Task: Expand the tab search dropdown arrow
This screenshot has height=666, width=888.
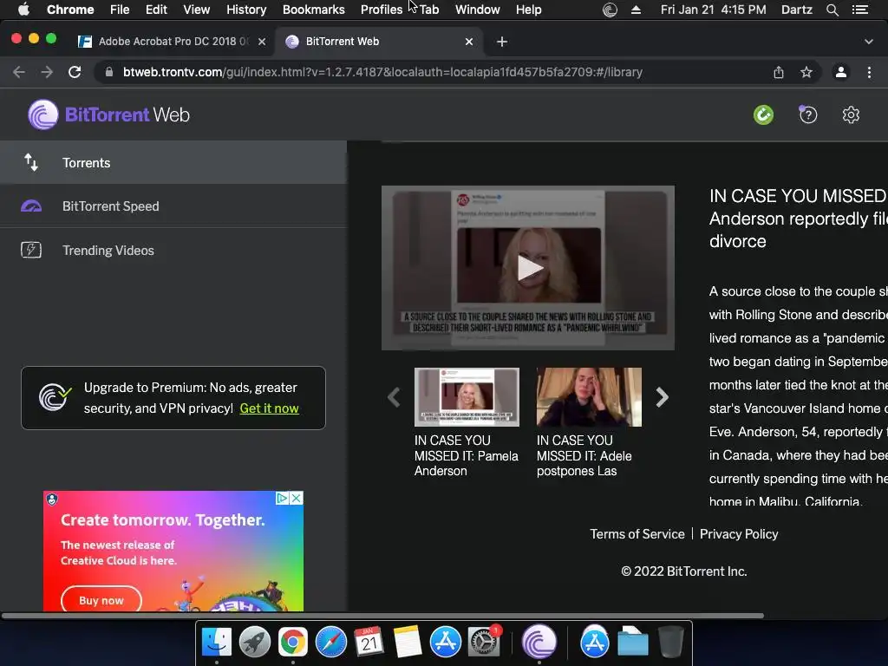Action: (x=869, y=42)
